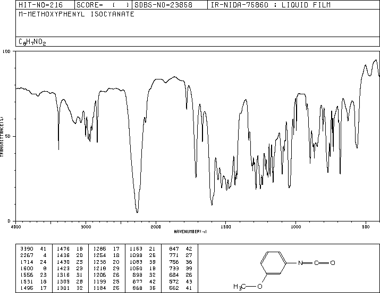Select the IR-NIDA-75860 : LIQUID FILM label
This screenshot has height=293, width=380.
pos(271,5)
